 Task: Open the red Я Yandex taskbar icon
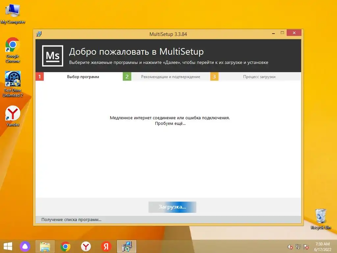coord(106,246)
